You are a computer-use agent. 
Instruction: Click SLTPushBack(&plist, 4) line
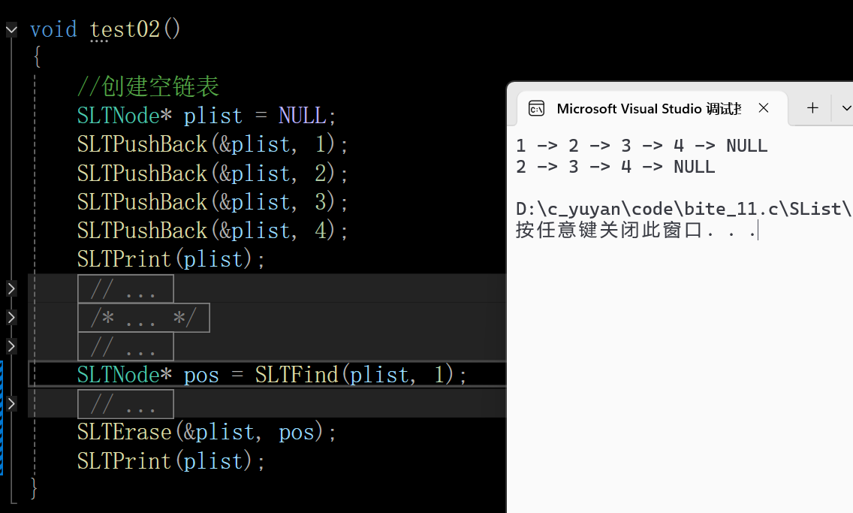(x=212, y=231)
